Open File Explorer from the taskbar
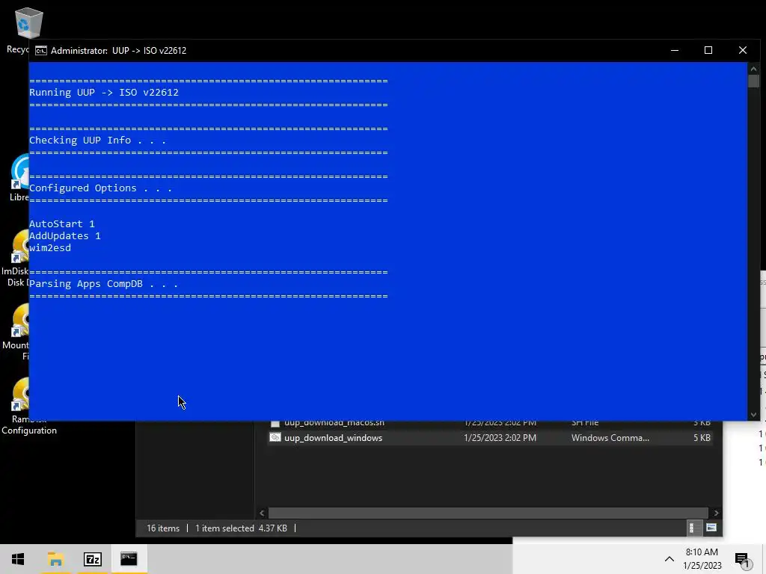The image size is (766, 574). pyautogui.click(x=55, y=559)
